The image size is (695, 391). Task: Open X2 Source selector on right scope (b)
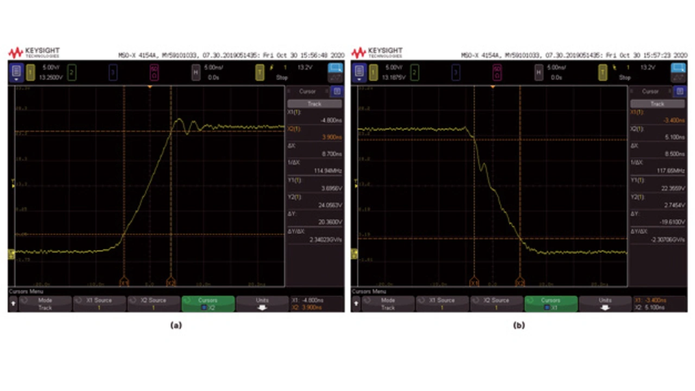pos(497,304)
